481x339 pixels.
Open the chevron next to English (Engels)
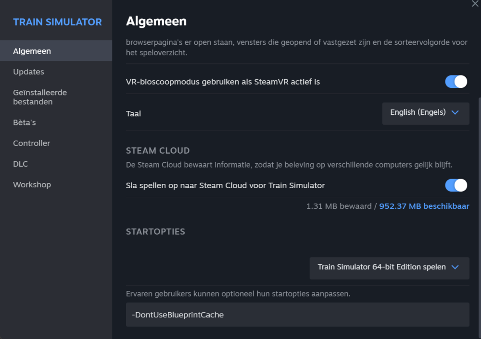[455, 113]
